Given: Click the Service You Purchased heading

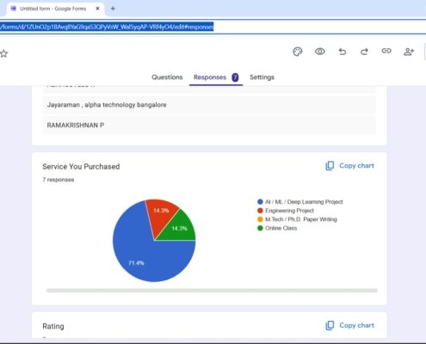Looking at the screenshot, I should tap(81, 167).
